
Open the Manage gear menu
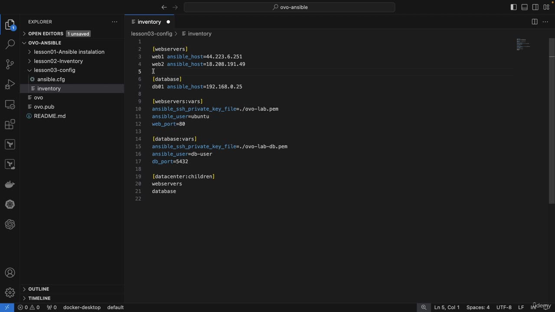click(x=10, y=292)
